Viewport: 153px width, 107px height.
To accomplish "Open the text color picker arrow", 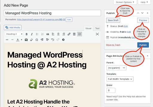I will coord(22,40).
